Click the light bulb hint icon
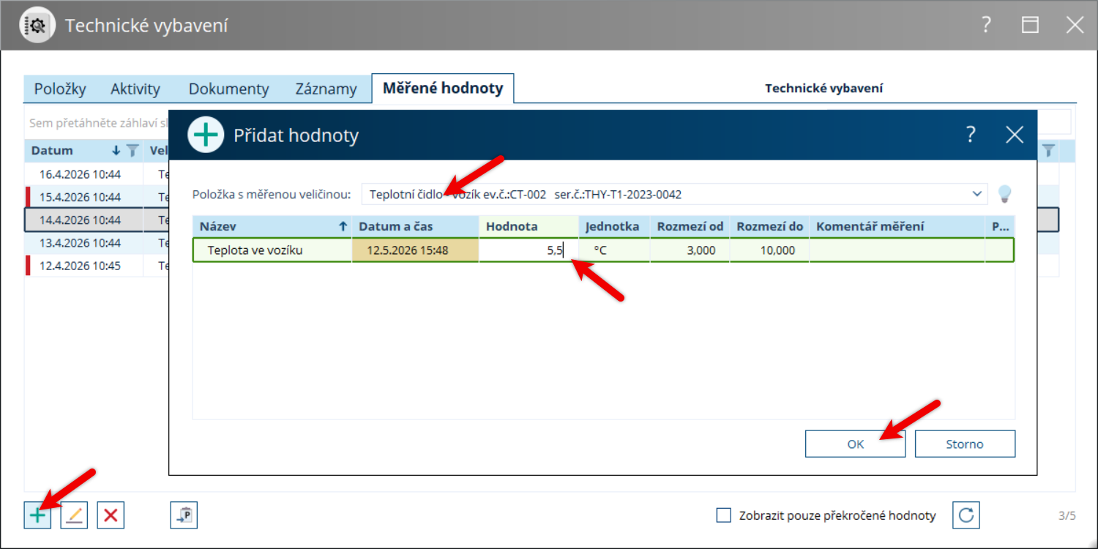 coord(1005,194)
